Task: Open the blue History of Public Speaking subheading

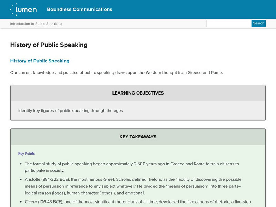Action: point(40,61)
